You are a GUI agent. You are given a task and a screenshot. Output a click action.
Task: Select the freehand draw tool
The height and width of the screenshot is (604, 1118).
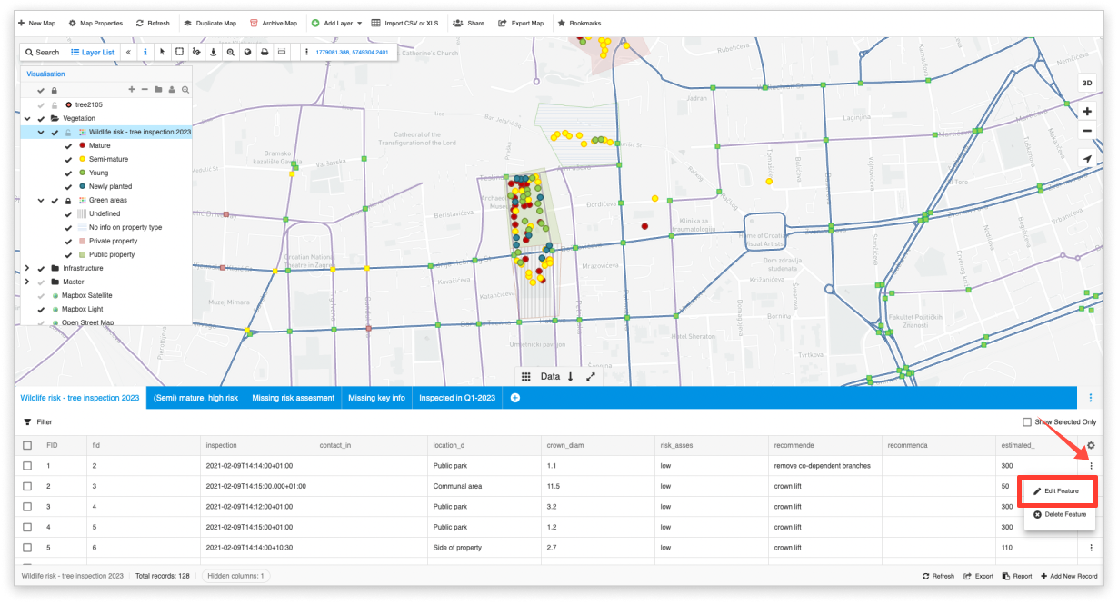[196, 53]
